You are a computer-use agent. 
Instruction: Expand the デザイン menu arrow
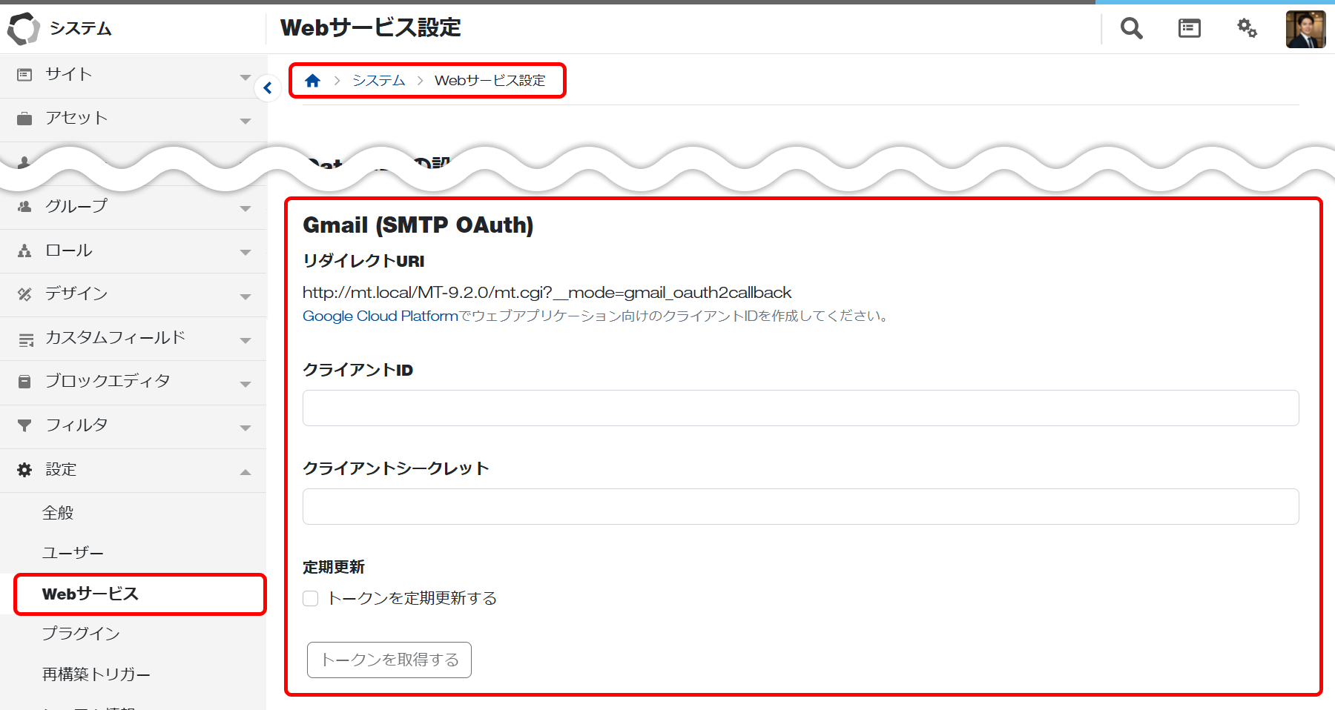click(245, 296)
